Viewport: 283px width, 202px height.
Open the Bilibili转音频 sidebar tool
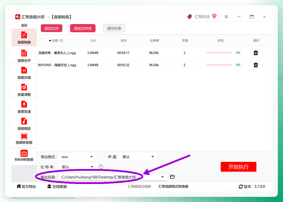pos(24,156)
